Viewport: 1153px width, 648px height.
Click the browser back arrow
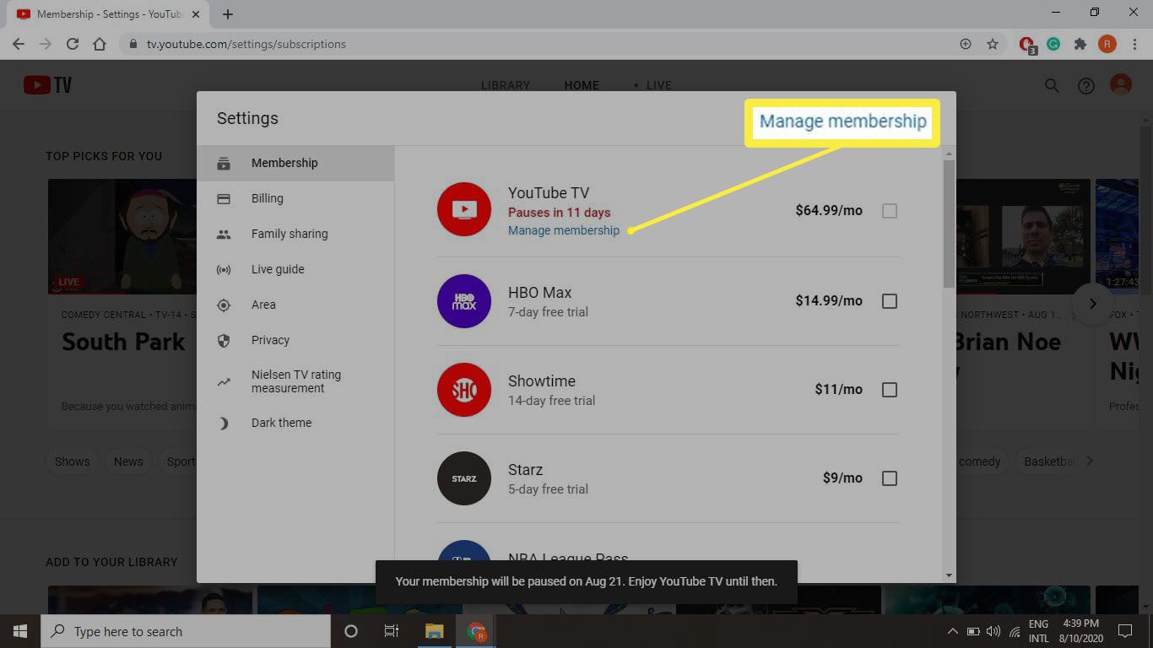coord(19,44)
